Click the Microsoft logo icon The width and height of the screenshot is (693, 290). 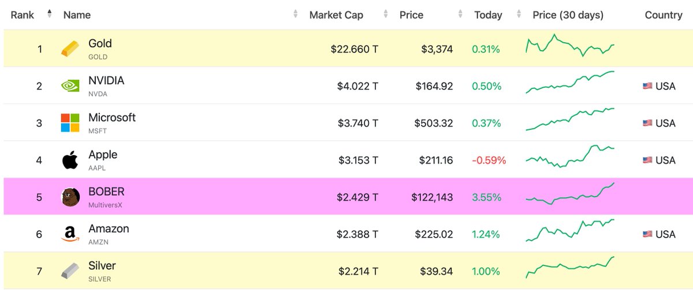[70, 123]
